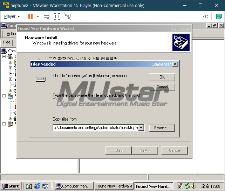Click the drive icon in Files Needed dialog
Image resolution: width=225 pixels, height=191 pixels.
click(x=41, y=79)
